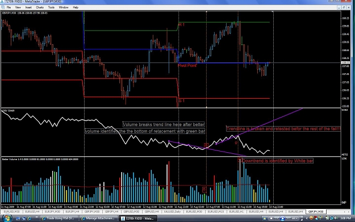
Task: Open the Insert menu
Action: (28, 7)
